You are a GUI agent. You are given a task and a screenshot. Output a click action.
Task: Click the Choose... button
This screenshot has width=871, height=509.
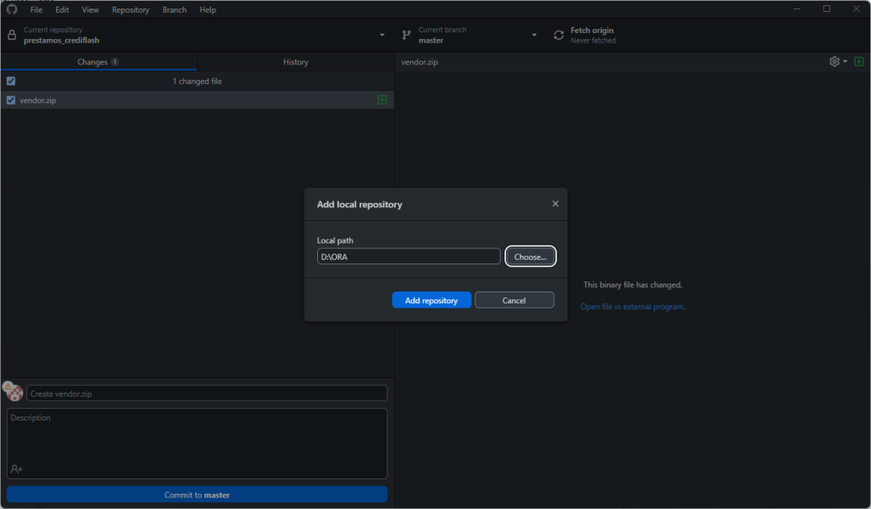(x=530, y=257)
